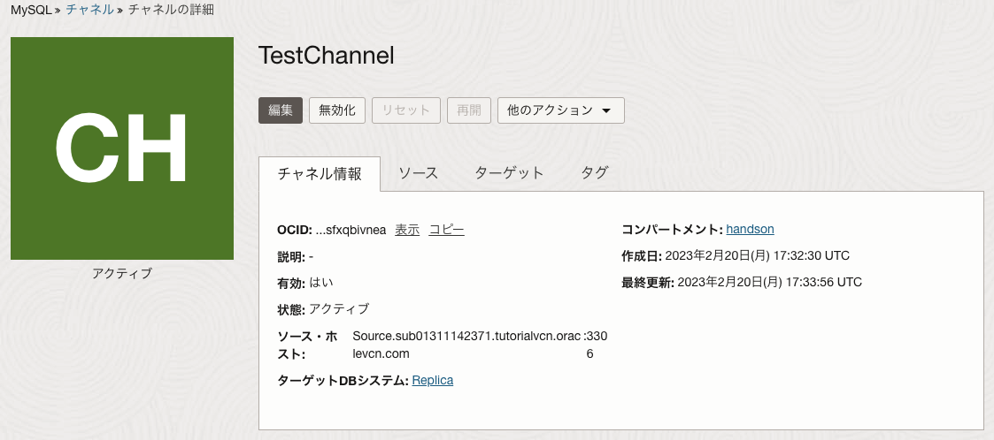This screenshot has width=994, height=440.
Task: Open the Replica target DB system link
Action: [432, 380]
